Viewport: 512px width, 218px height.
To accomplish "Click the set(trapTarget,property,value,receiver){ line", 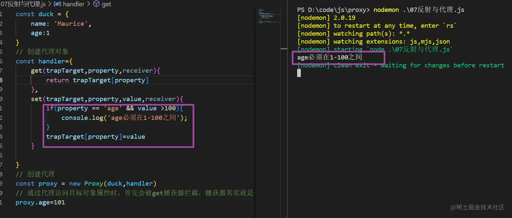I will pyautogui.click(x=107, y=99).
